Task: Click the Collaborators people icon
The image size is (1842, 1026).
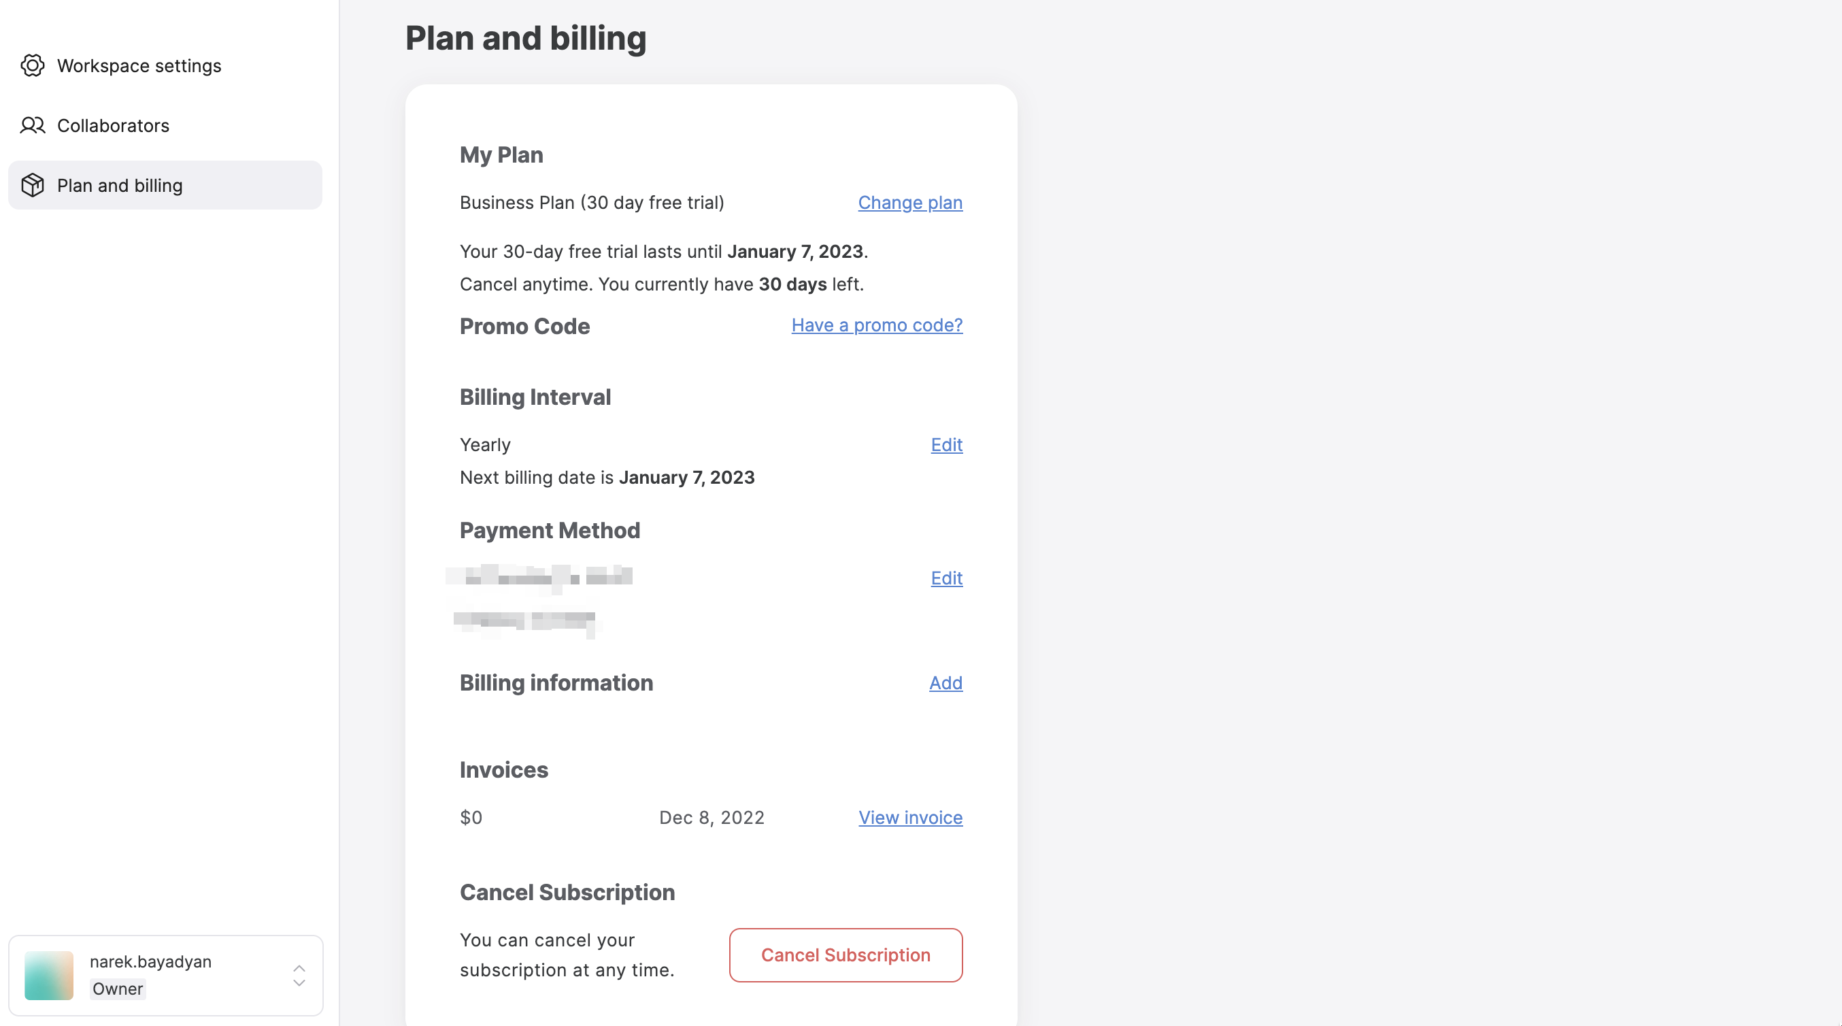Action: (x=32, y=126)
